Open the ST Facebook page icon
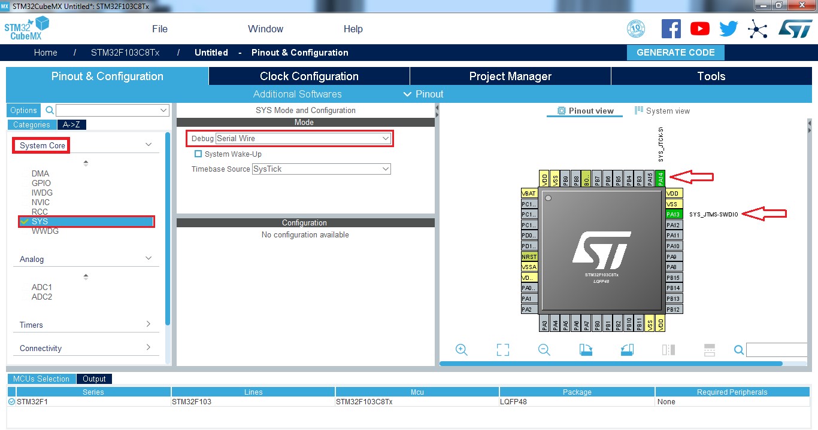The height and width of the screenshot is (430, 818). point(671,28)
